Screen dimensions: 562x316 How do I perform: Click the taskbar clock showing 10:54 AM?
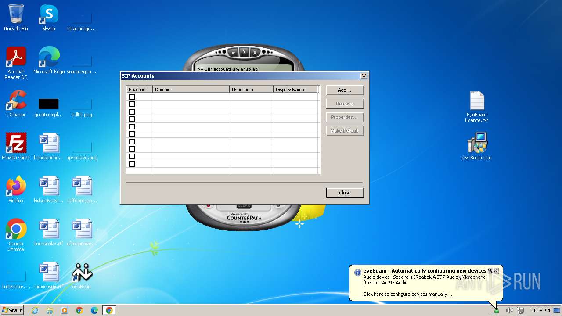coord(540,310)
